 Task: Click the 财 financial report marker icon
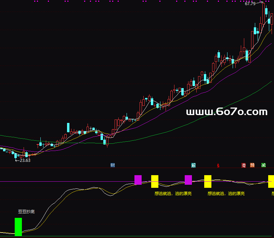click(113, 165)
